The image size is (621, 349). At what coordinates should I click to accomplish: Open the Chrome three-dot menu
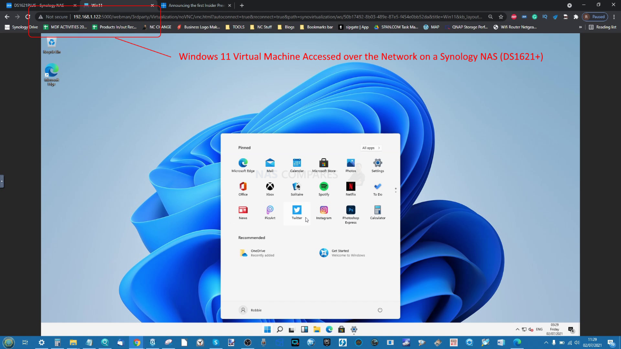[615, 17]
